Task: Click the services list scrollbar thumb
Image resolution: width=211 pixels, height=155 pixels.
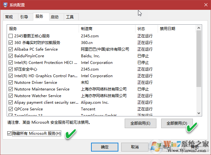Action: (199, 59)
